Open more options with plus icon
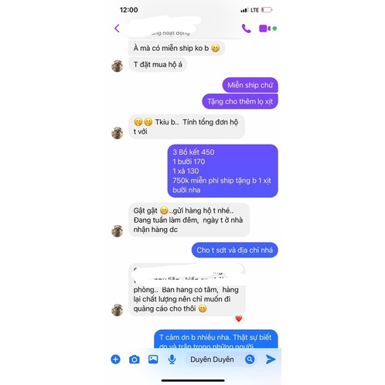385x385 pixels. click(x=115, y=359)
